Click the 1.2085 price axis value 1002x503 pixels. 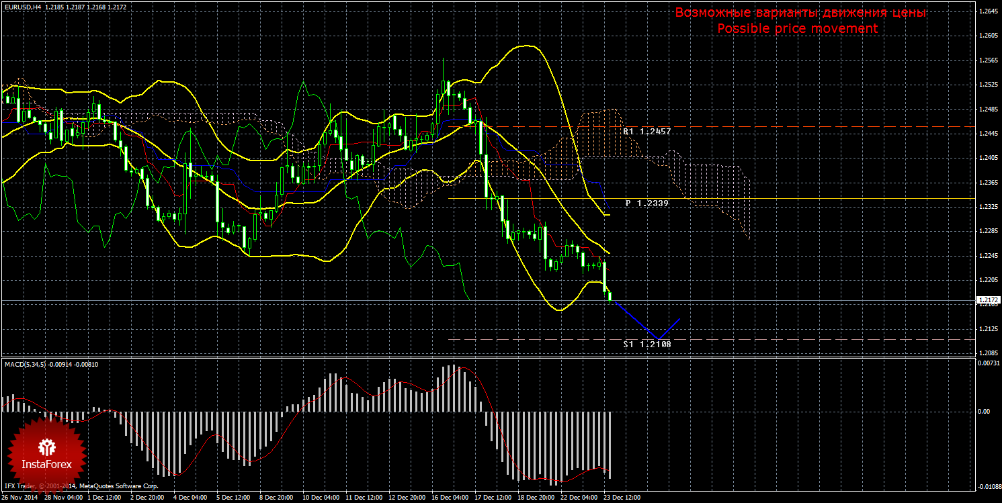tap(987, 353)
